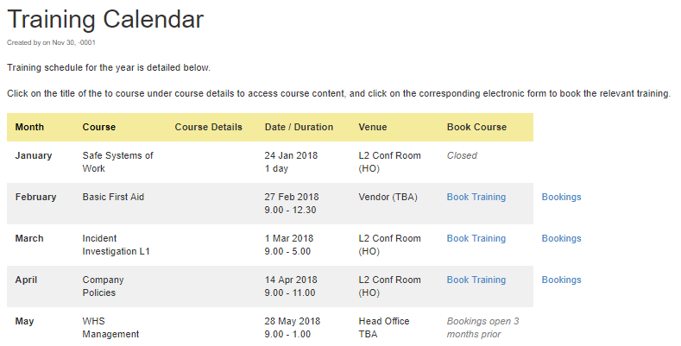This screenshot has height=346, width=681.
Task: Click the 'Bookings open 3 months prior' note
Action: 482,328
